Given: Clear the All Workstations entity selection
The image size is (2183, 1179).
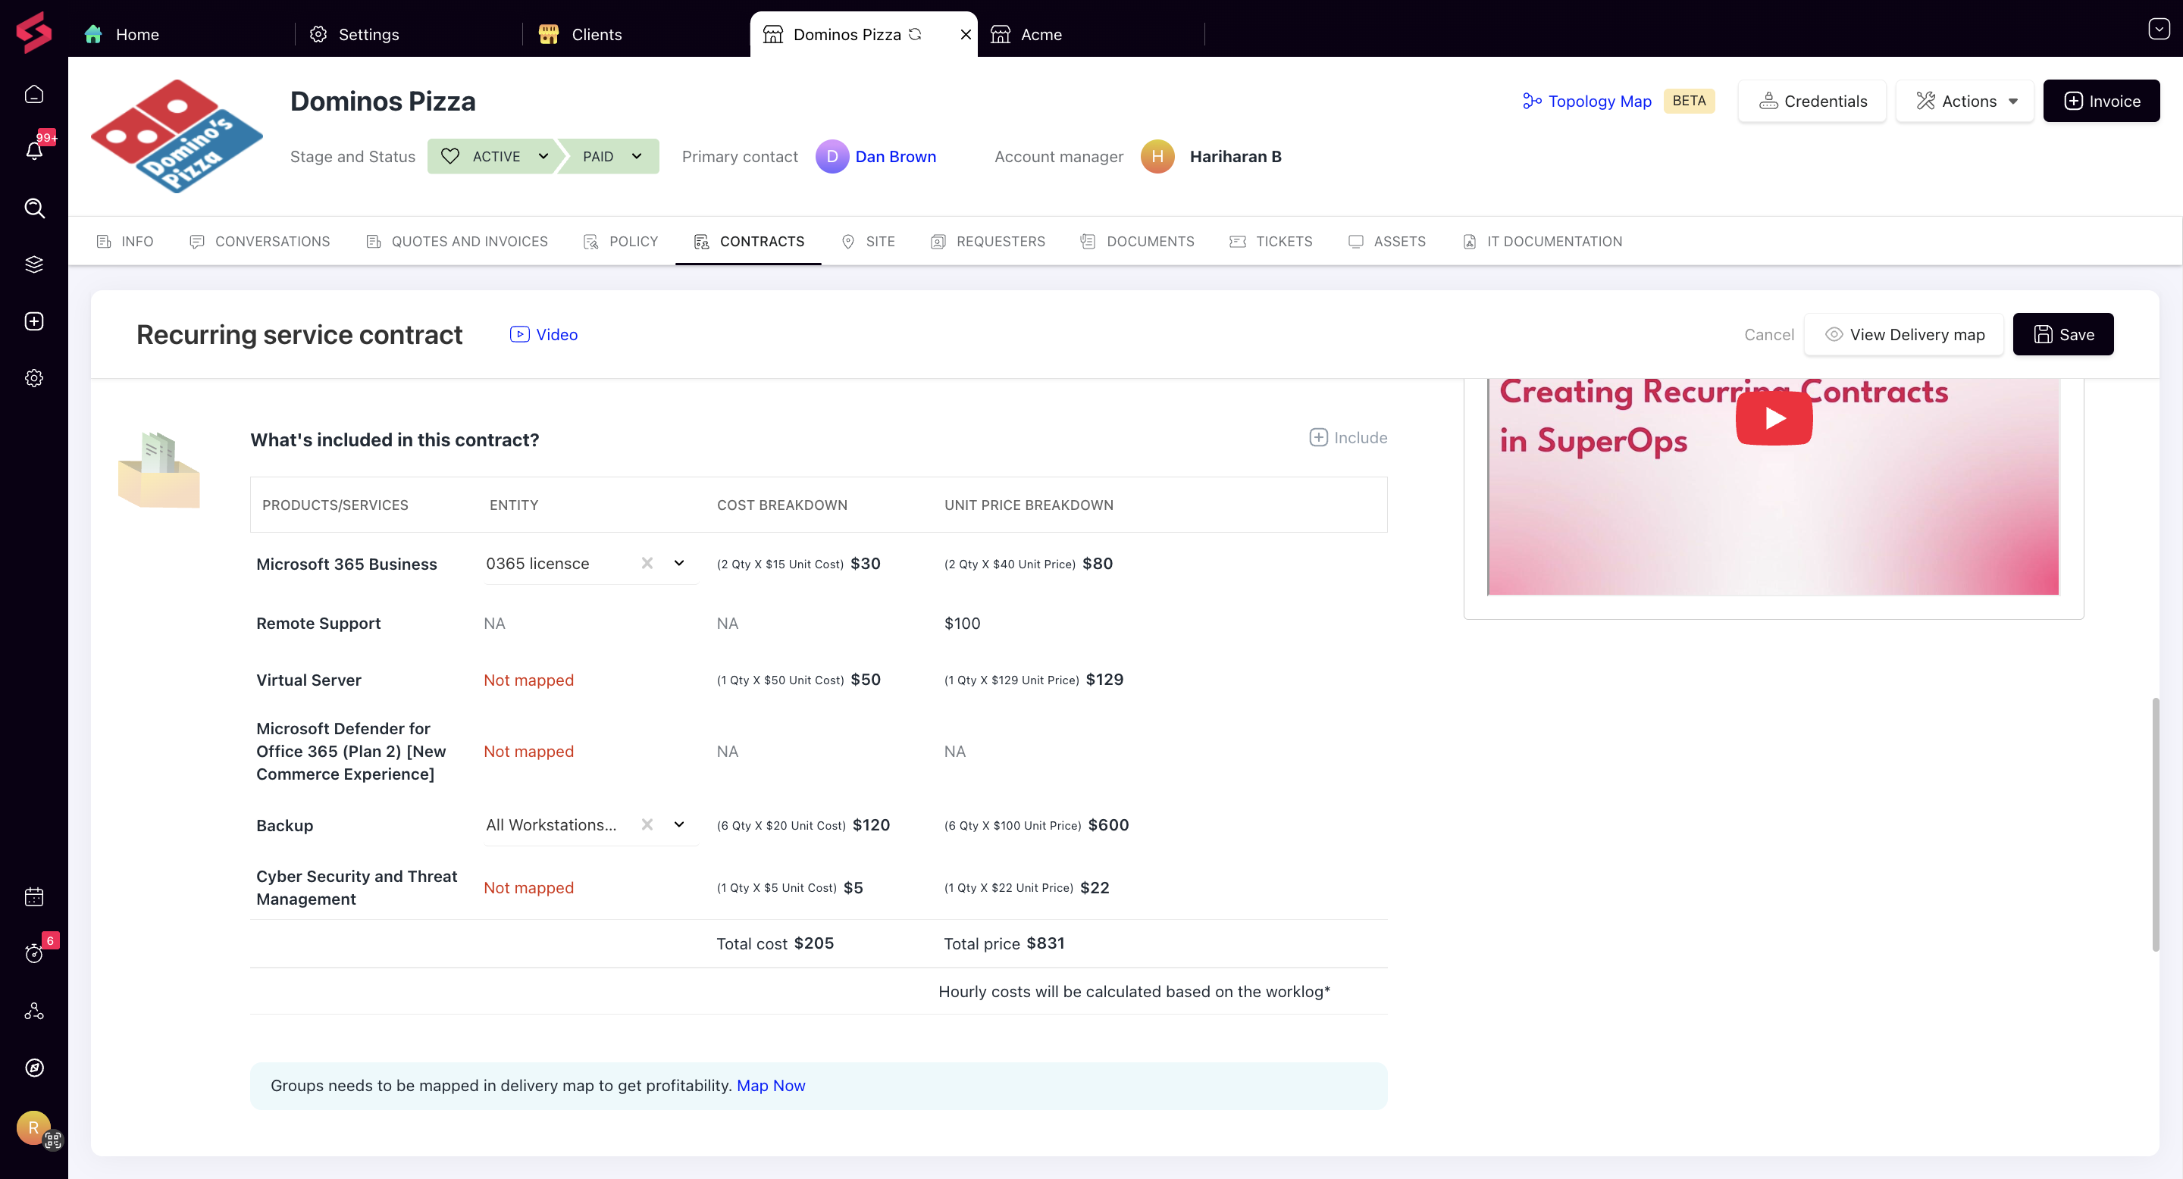Looking at the screenshot, I should (647, 824).
